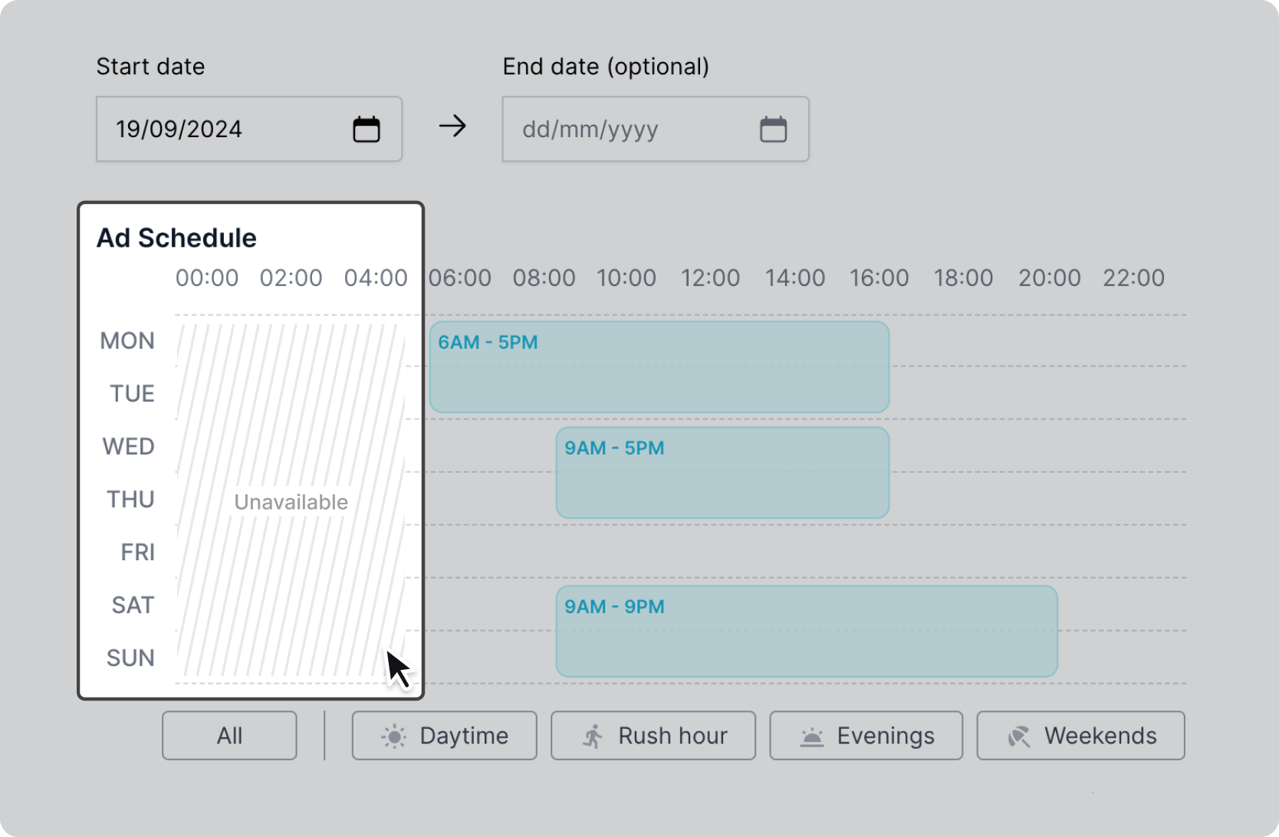Select the 6AM - 5PM schedule block
The image size is (1279, 837).
pyautogui.click(x=659, y=368)
